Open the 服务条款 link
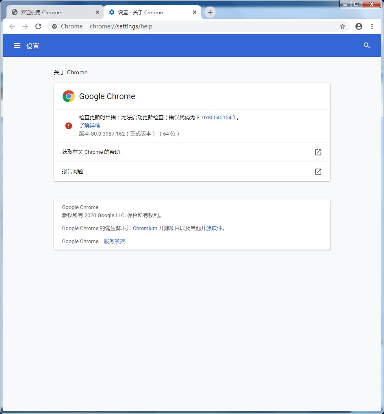384x414 pixels. tap(114, 241)
